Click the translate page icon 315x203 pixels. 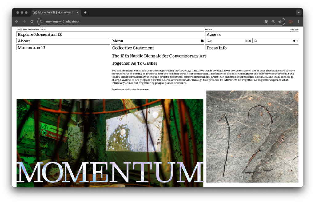click(266, 22)
